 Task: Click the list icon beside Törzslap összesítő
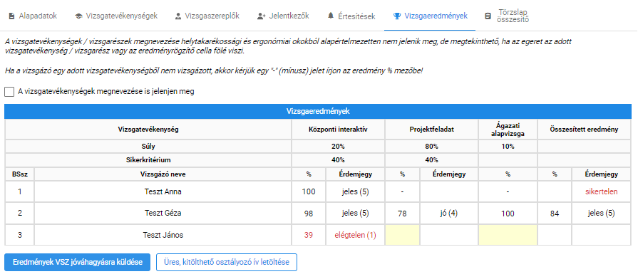click(x=488, y=16)
